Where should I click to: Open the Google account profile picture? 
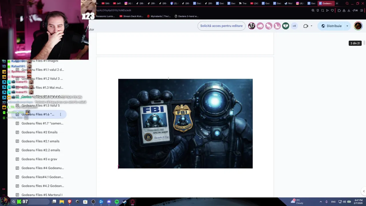pyautogui.click(x=358, y=26)
